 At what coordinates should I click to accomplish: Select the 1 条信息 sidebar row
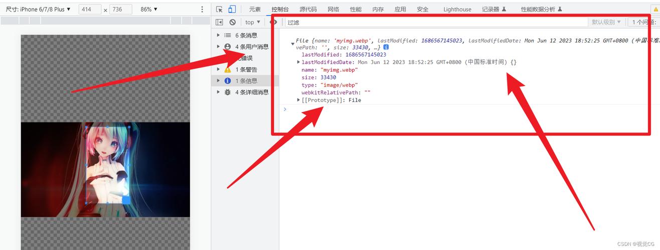click(x=245, y=80)
